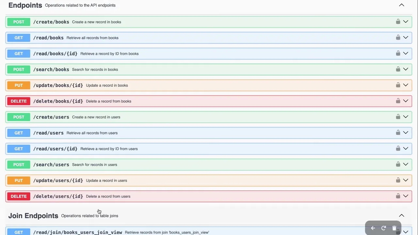Collapse the Join Endpoints section arrow
The image size is (418, 235).
tap(401, 216)
